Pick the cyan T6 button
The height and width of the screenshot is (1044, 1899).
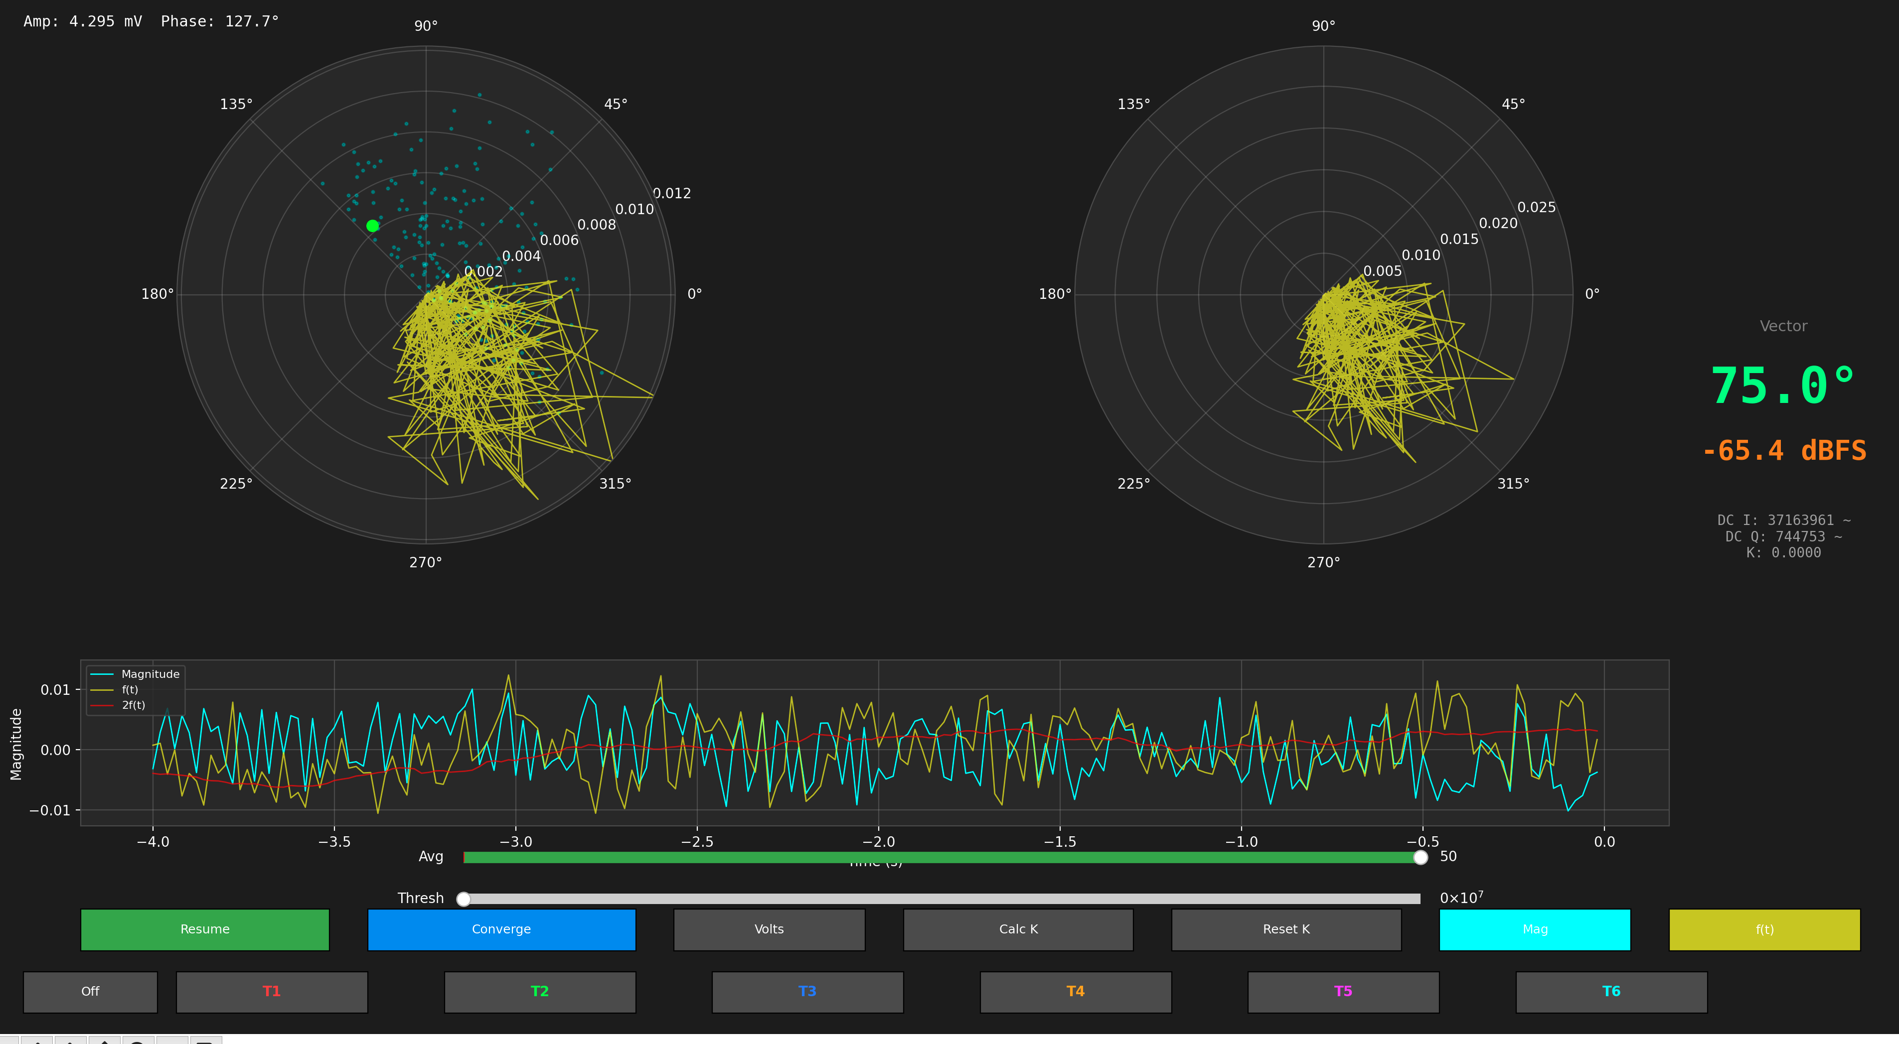1611,992
